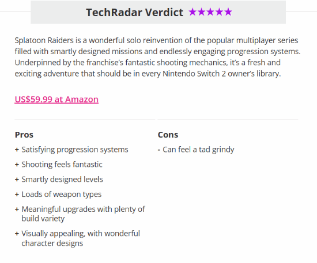
Task: Click the fifth purple rating star
Action: tap(228, 12)
